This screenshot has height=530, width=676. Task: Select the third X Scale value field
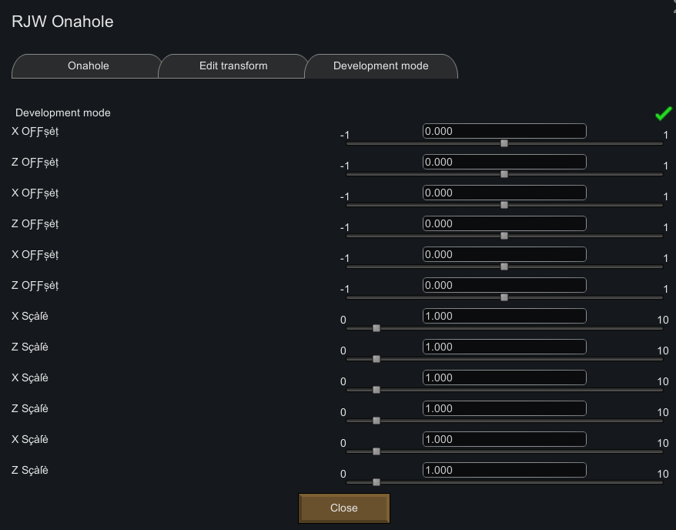click(x=504, y=439)
